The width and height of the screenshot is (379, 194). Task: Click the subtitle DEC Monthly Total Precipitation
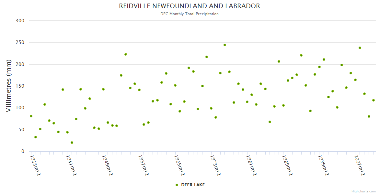point(189,14)
